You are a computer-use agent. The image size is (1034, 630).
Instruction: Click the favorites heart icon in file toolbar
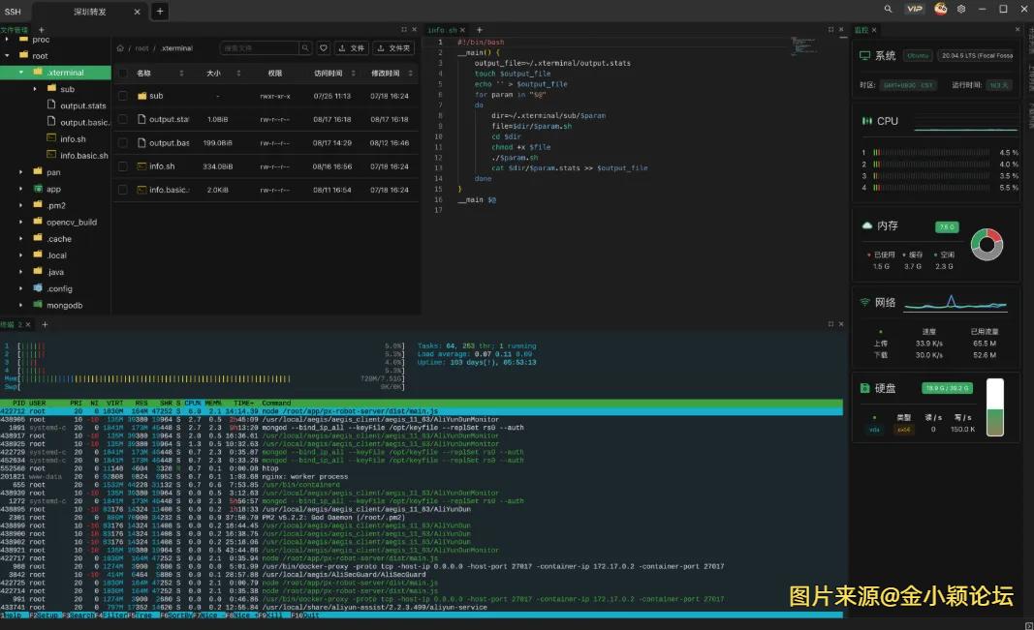[324, 47]
